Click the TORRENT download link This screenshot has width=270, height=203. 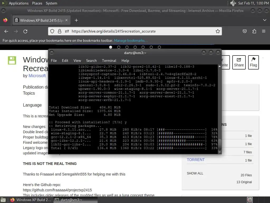pyautogui.click(x=196, y=160)
